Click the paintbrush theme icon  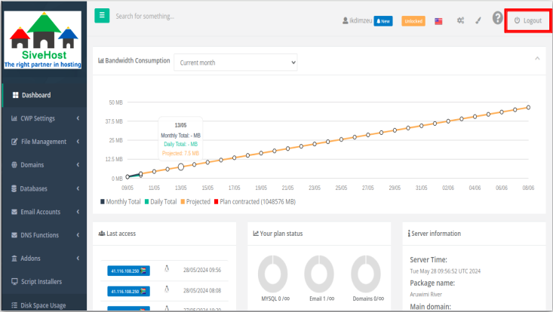coord(478,21)
